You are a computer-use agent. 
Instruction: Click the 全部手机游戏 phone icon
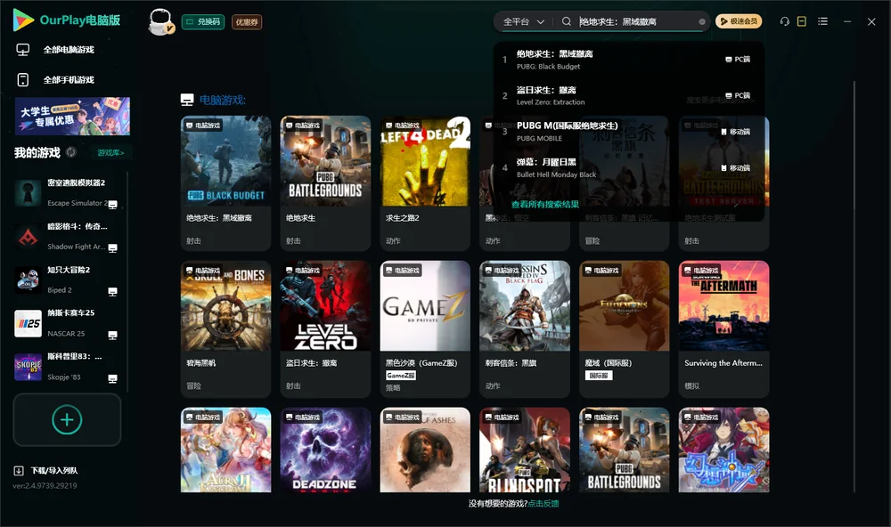point(23,80)
